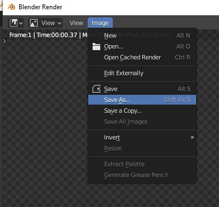
Task: Click the Blender logo icon in title bar
Action: (11, 7)
